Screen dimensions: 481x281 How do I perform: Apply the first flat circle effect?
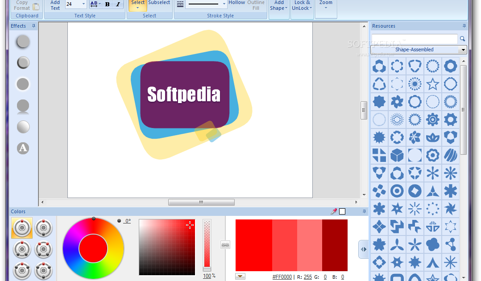tap(23, 41)
